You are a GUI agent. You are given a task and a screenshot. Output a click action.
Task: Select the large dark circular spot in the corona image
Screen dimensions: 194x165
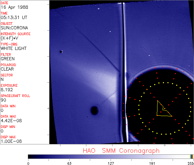[94, 111]
